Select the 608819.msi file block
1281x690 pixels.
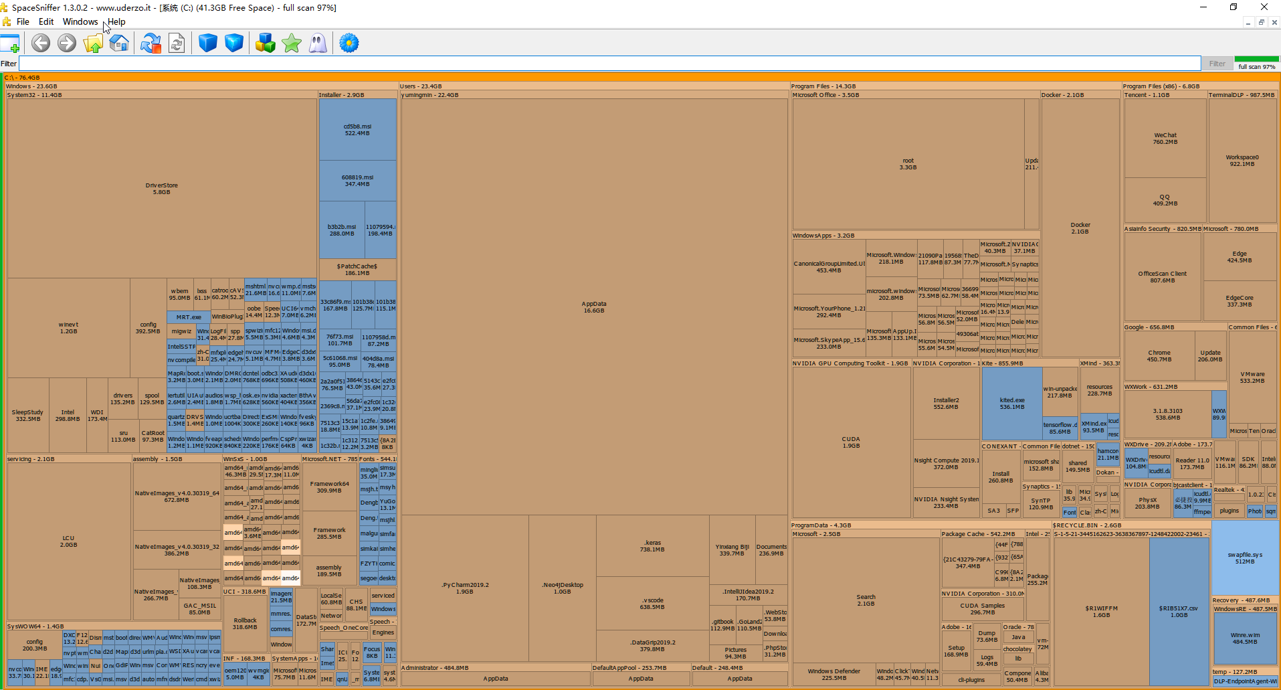(x=357, y=181)
